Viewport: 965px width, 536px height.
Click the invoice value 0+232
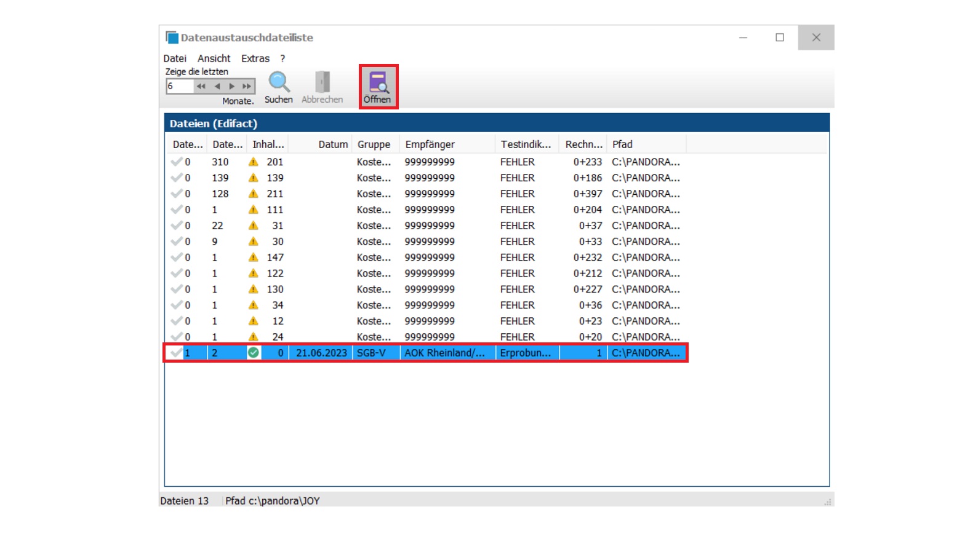point(588,258)
